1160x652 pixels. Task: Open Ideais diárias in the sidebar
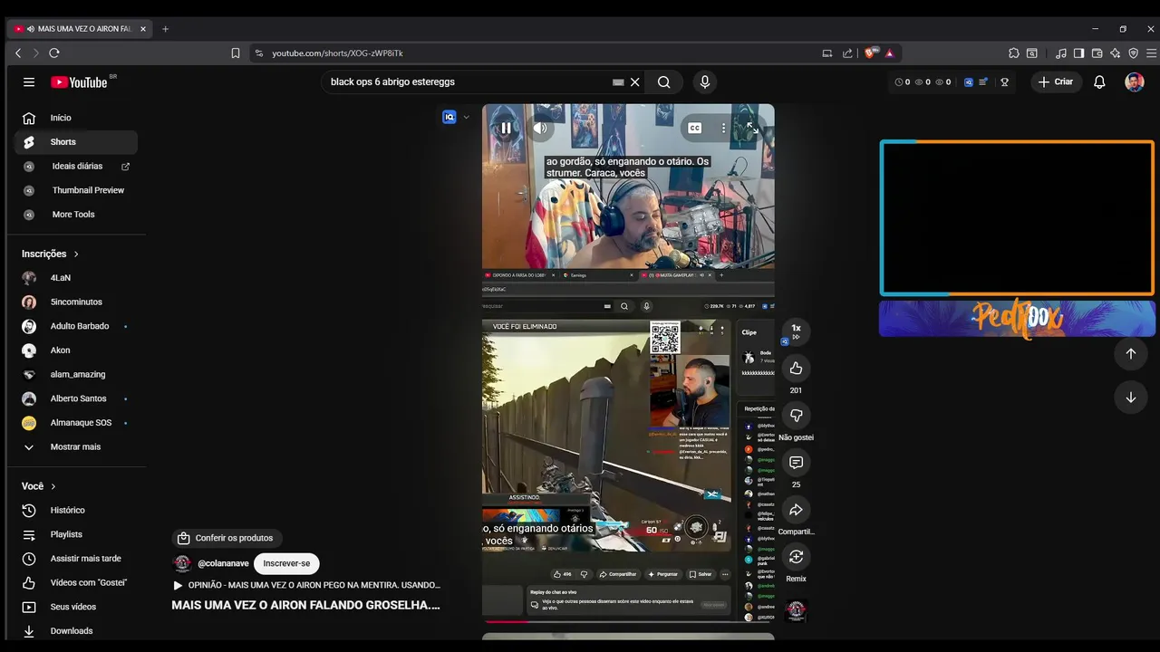(76, 167)
